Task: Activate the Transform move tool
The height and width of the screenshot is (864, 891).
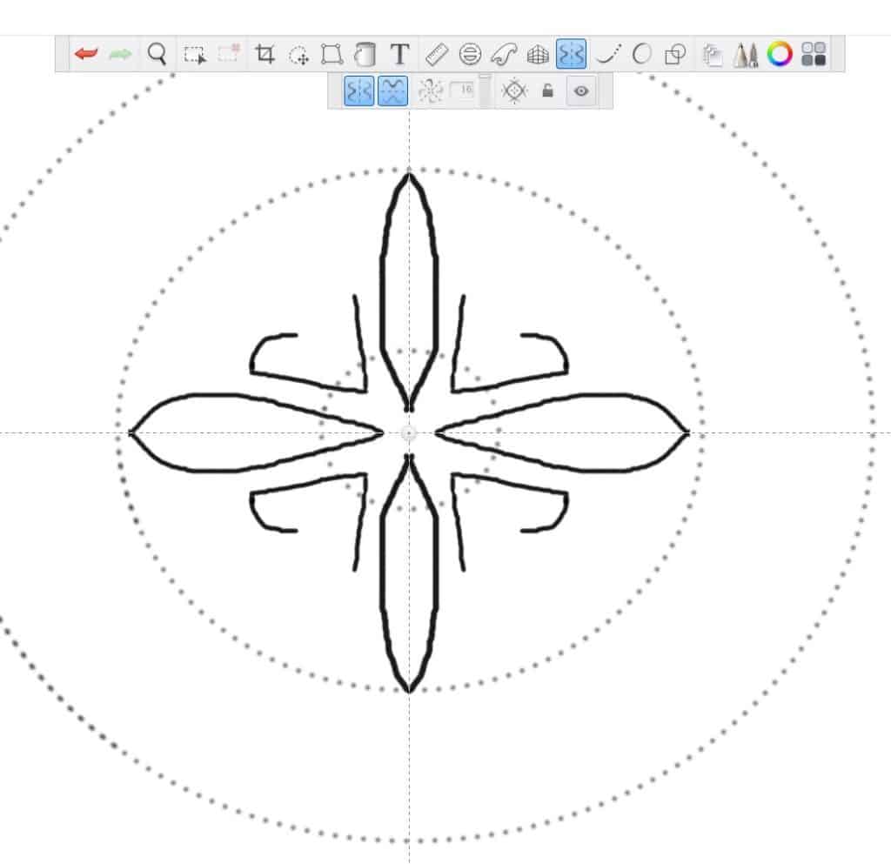Action: click(x=298, y=55)
